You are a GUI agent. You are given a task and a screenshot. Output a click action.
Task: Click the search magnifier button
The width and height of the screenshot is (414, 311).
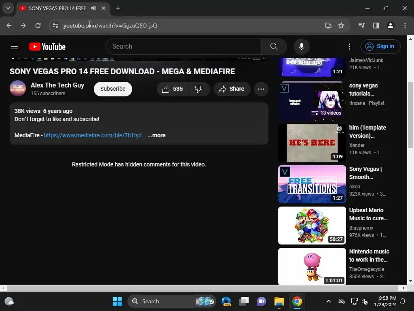(x=274, y=47)
